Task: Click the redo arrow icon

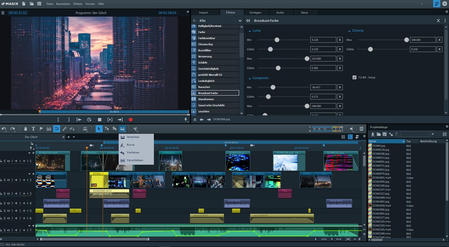Action: coord(13,129)
